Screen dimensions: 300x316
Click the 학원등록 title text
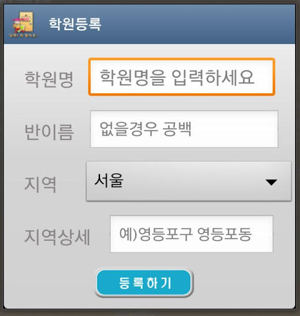click(75, 24)
